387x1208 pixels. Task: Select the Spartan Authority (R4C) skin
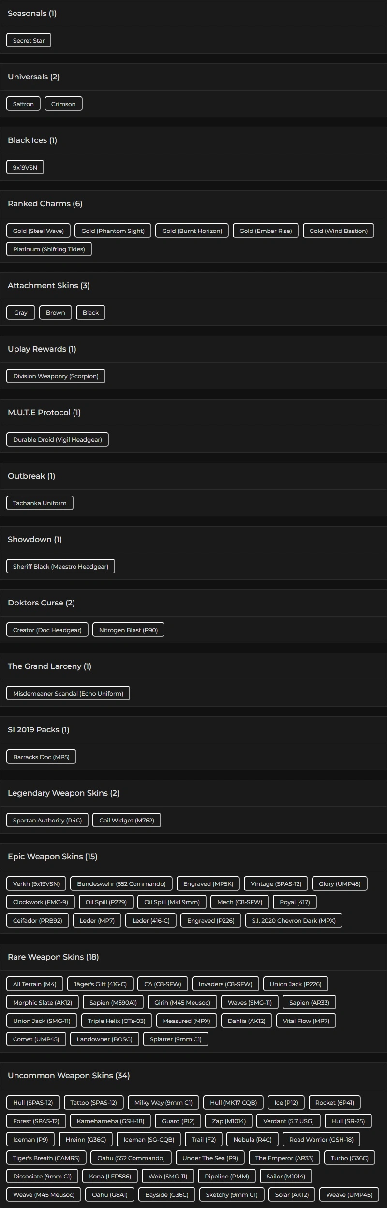click(47, 821)
